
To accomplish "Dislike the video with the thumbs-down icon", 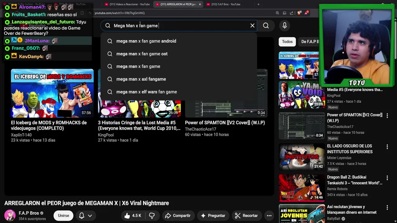I will (x=152, y=216).
